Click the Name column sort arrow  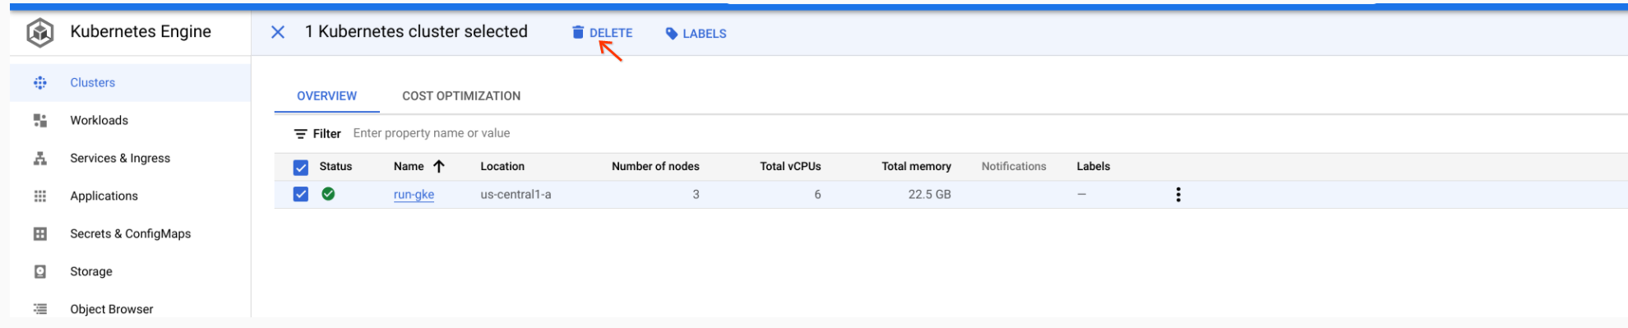click(x=439, y=166)
